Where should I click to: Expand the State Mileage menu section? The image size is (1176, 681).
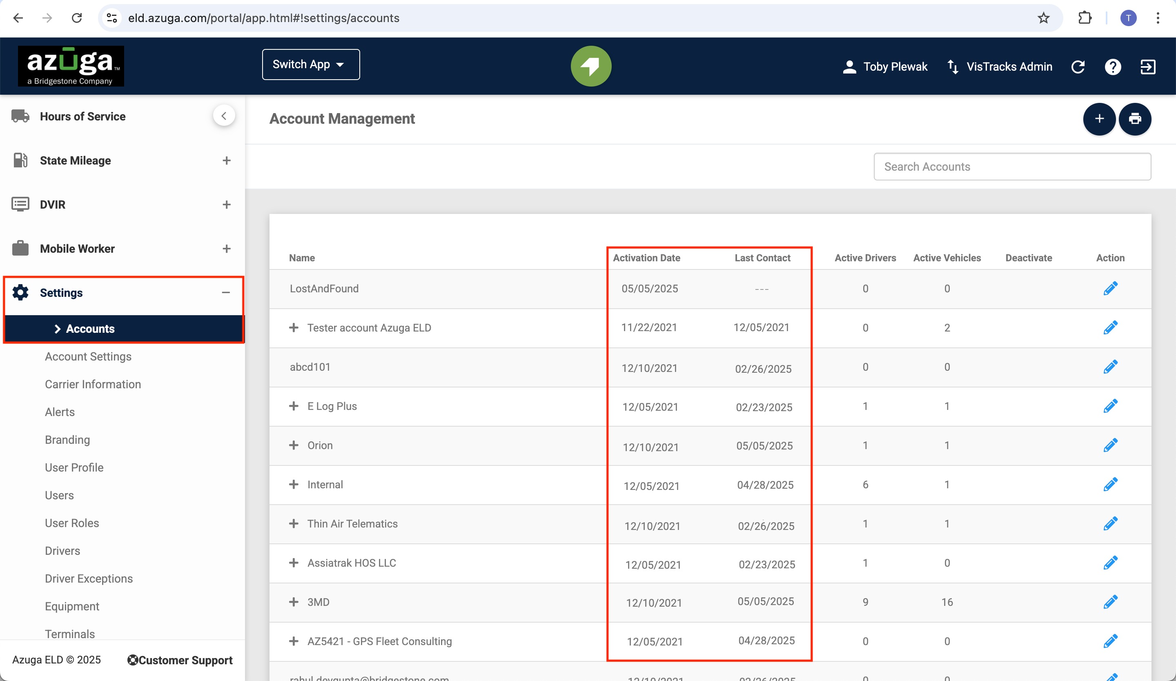click(226, 160)
